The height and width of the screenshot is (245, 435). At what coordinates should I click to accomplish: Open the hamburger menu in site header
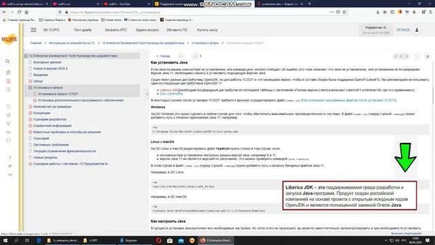click(33, 30)
